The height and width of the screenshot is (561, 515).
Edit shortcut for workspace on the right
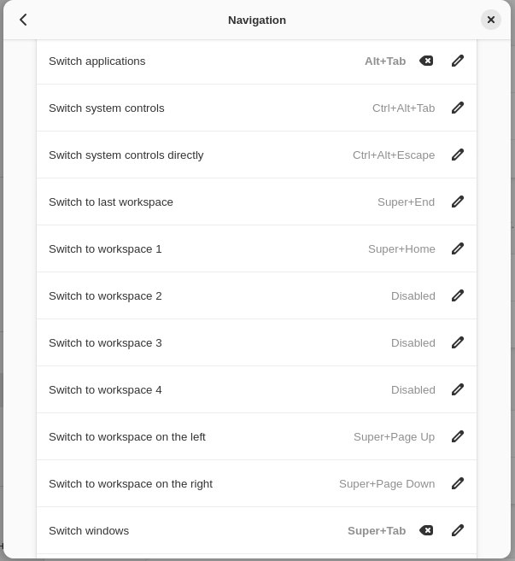tap(458, 483)
